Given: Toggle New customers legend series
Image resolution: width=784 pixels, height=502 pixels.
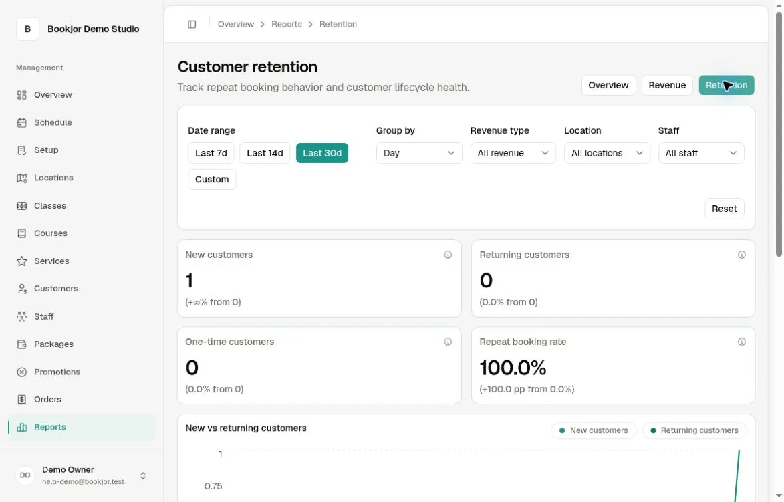Looking at the screenshot, I should (594, 430).
